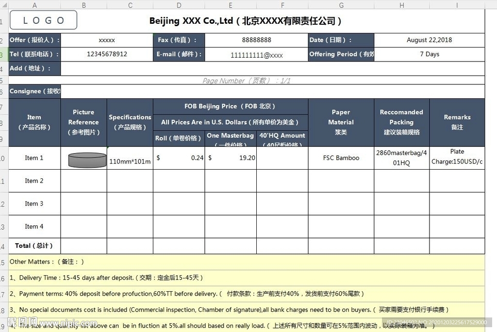Select the Plate Charge remarks cell

[457, 157]
